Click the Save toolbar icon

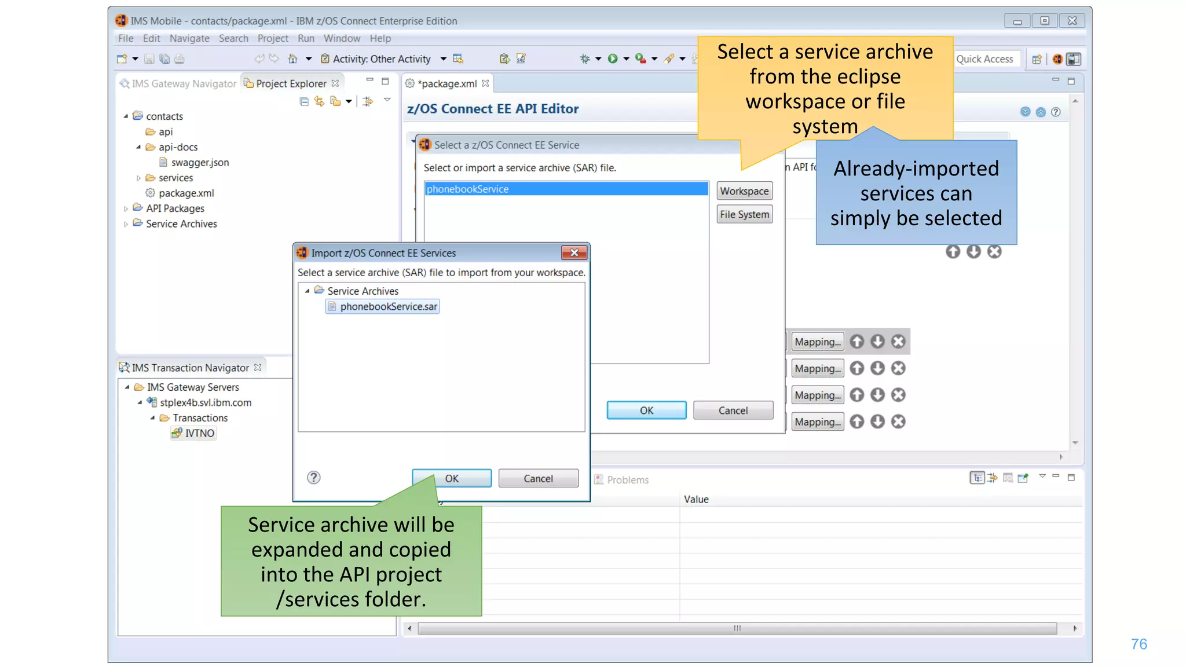[149, 58]
